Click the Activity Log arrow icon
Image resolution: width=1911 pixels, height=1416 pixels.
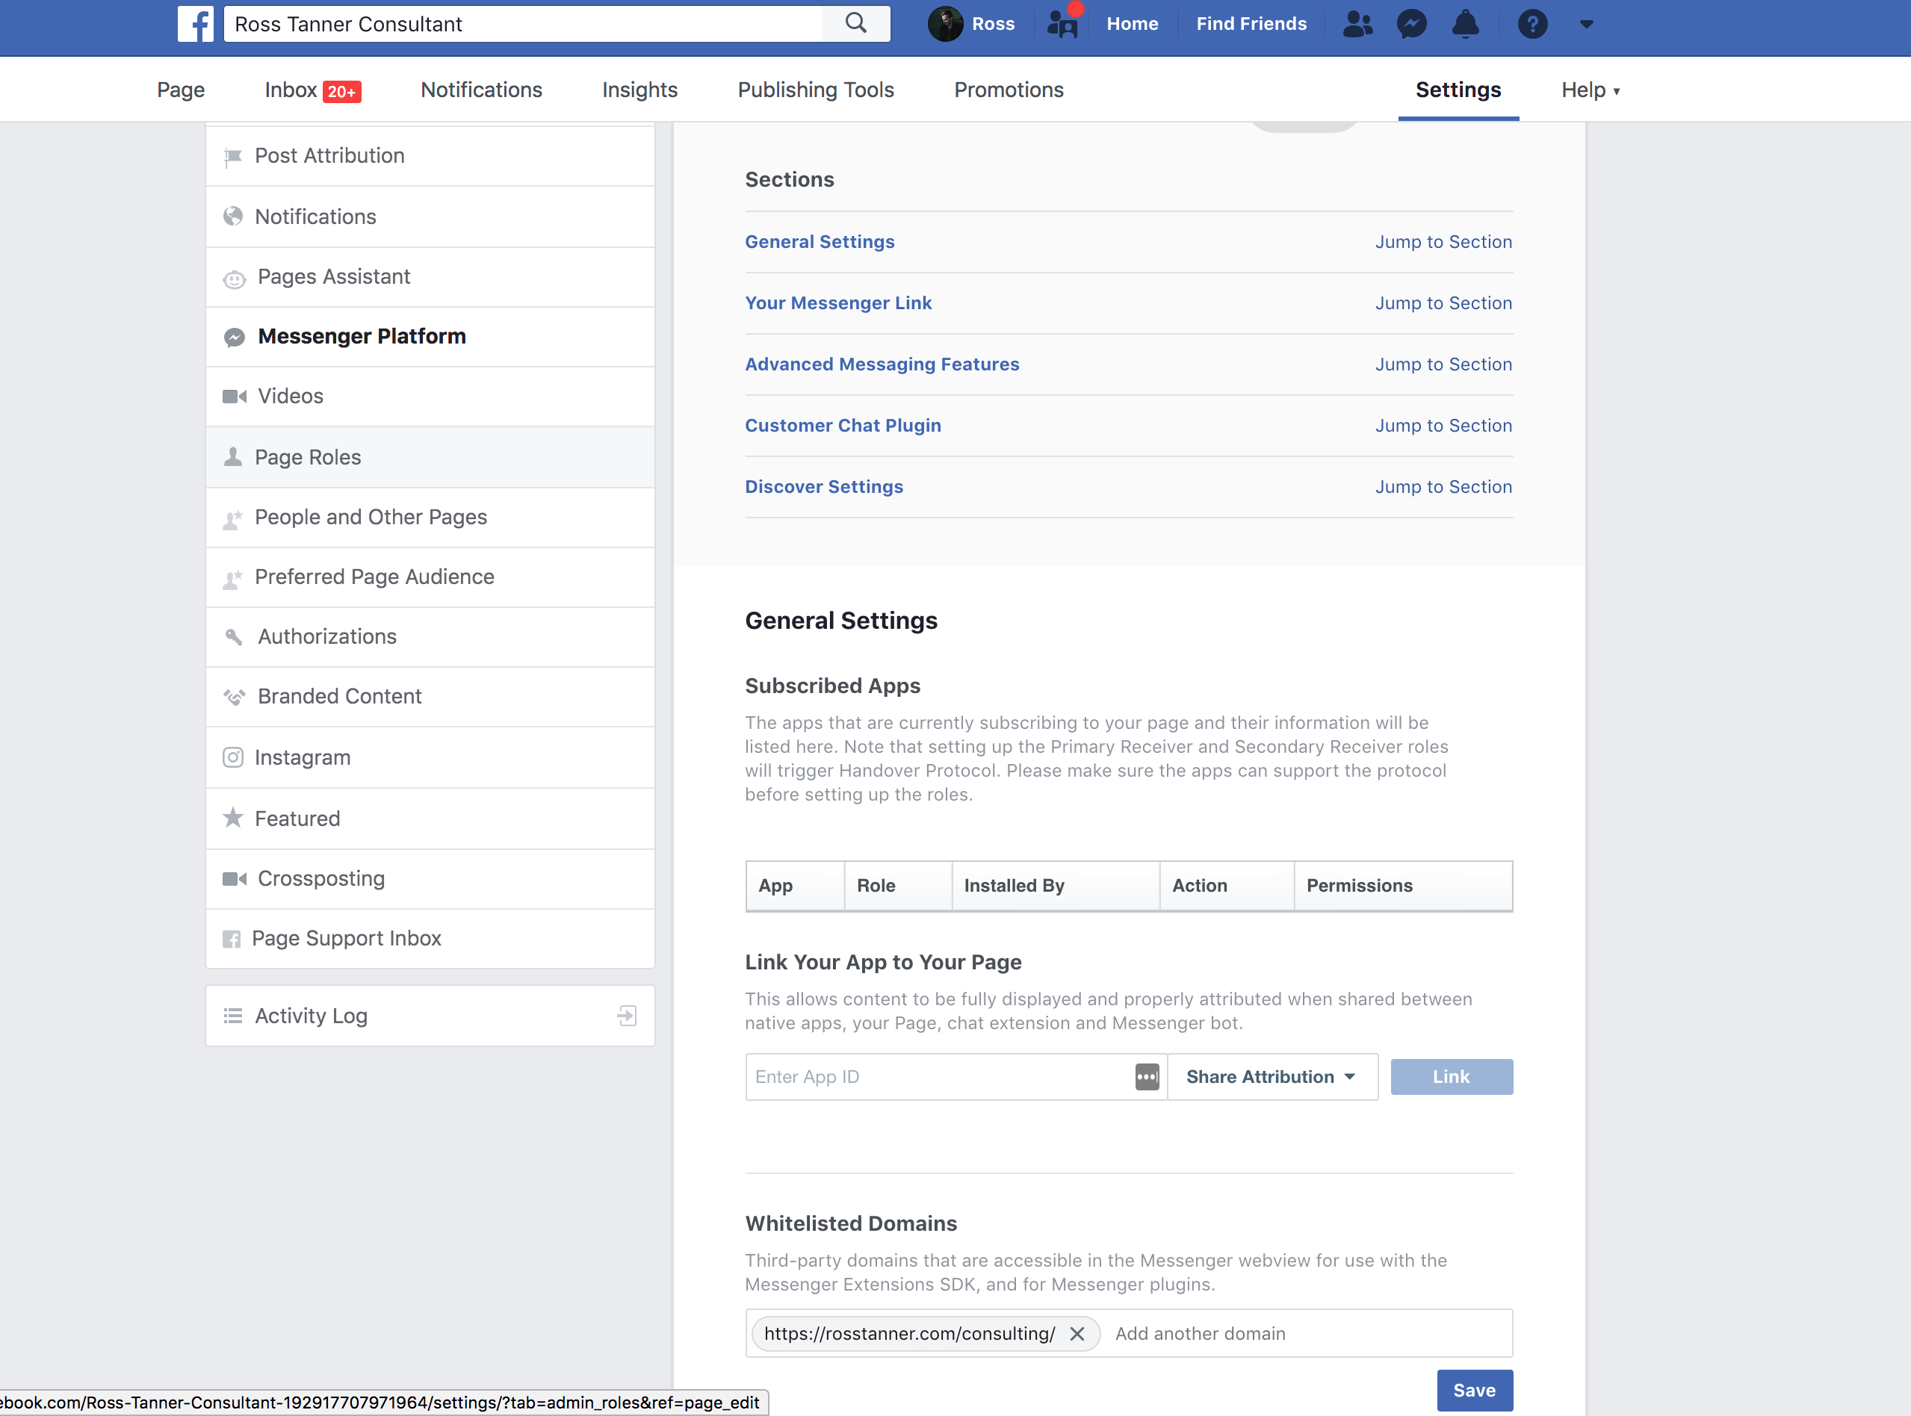(x=627, y=1016)
